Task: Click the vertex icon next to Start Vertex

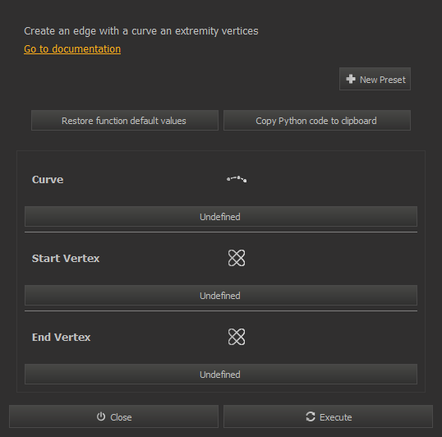Action: (x=237, y=258)
